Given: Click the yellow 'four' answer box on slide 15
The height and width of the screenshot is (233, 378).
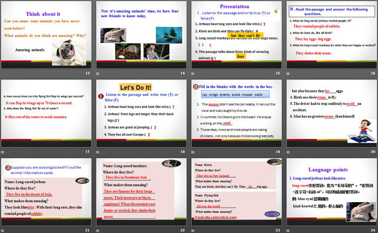Looking at the screenshot, I should tap(240, 56).
